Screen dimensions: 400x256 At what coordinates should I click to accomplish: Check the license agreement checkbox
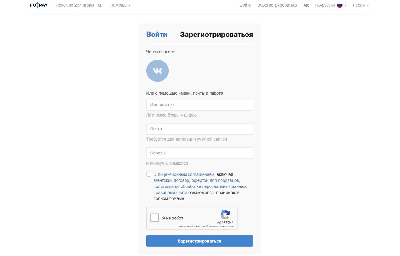(149, 174)
